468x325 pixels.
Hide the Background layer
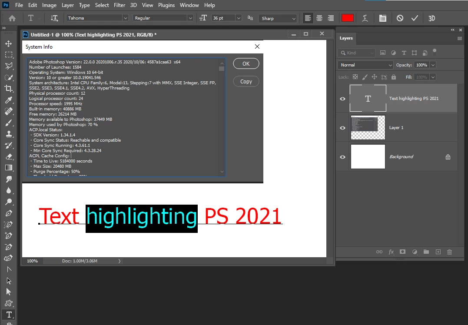[x=343, y=157]
